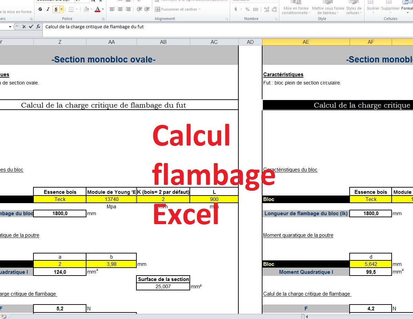
Task: Select the 4,2 critical load F cell
Action: click(x=371, y=308)
